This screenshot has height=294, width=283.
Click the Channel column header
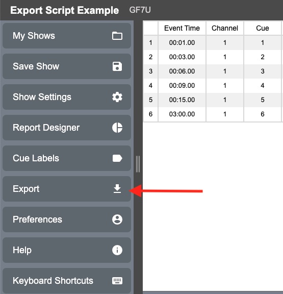point(225,28)
